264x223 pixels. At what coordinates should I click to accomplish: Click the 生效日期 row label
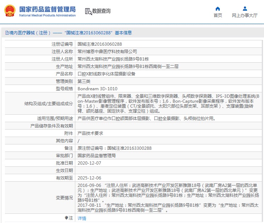tap(64, 171)
